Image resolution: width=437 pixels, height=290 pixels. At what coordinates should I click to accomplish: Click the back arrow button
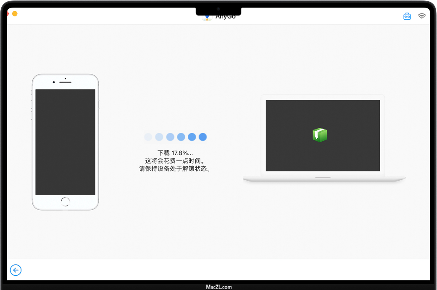point(16,270)
